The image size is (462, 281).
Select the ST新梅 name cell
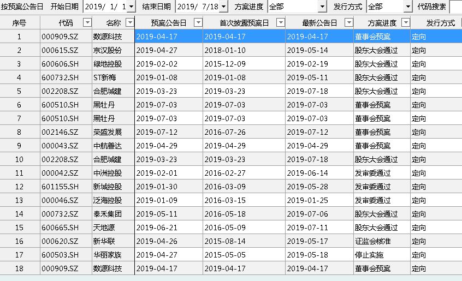coord(114,77)
